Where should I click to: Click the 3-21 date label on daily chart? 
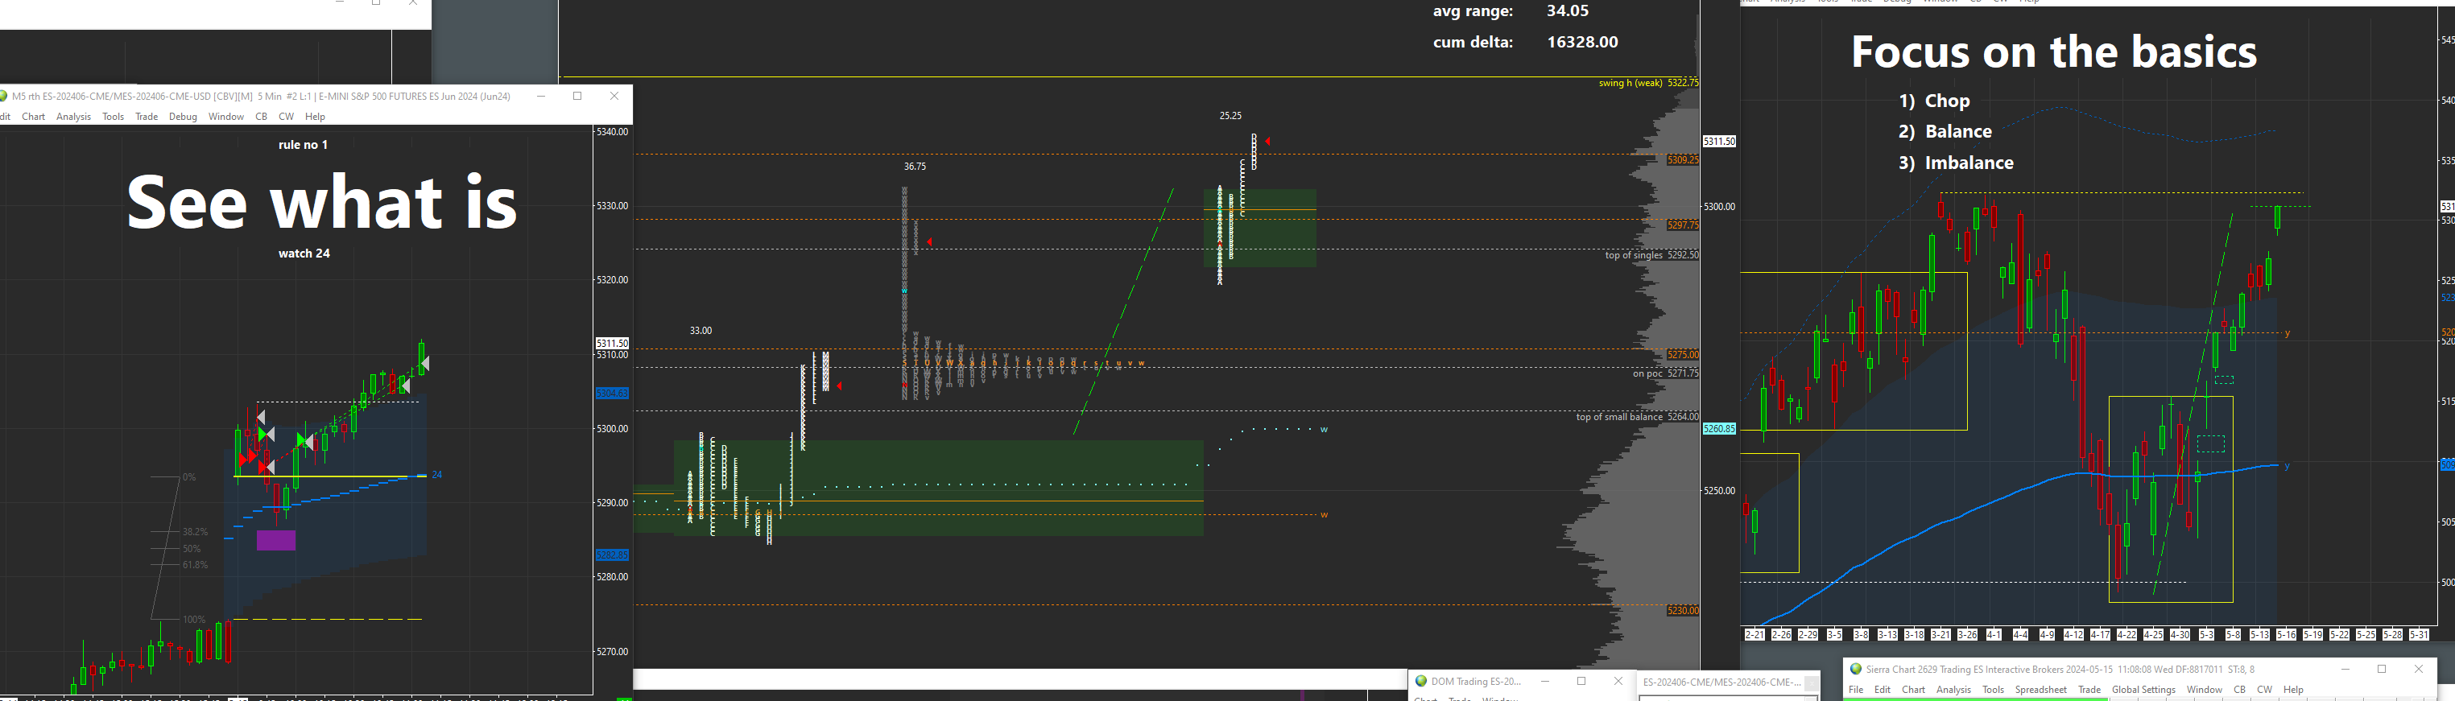[x=1940, y=634]
